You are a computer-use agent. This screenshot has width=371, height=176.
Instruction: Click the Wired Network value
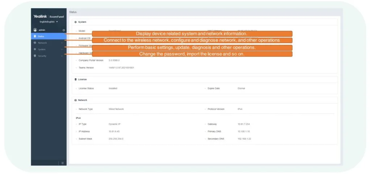[x=116, y=109]
